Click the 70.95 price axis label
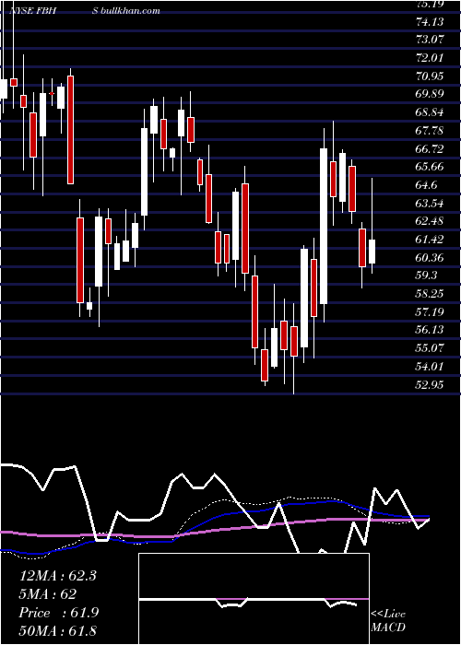Screen dimensions: 461x645 431,76
